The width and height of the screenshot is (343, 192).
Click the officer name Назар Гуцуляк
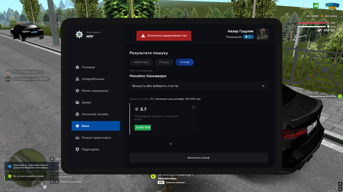pos(241,31)
